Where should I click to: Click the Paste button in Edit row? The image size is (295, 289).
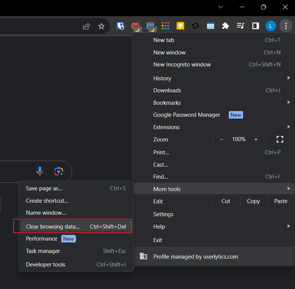point(281,201)
